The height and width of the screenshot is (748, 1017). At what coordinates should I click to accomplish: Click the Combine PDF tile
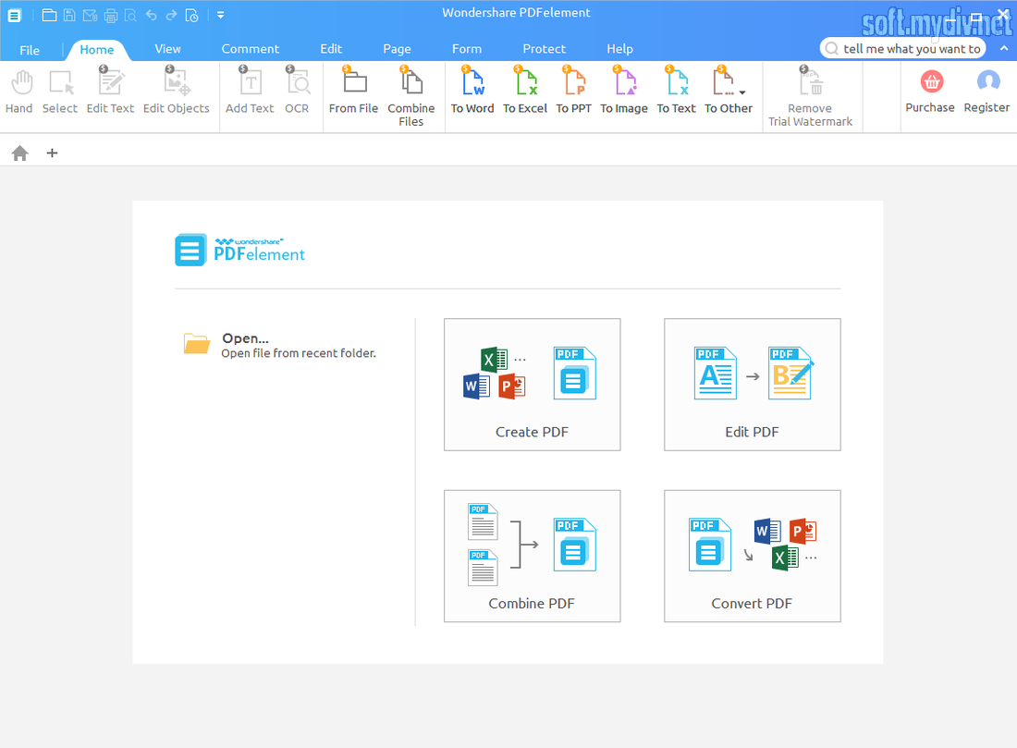[x=533, y=556]
